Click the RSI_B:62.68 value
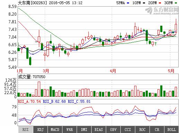Viewport: 179px width, 133px height. [x=54, y=101]
